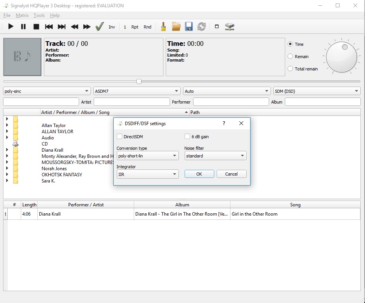Click the green checkmark icon
The image size is (365, 303).
pyautogui.click(x=99, y=27)
